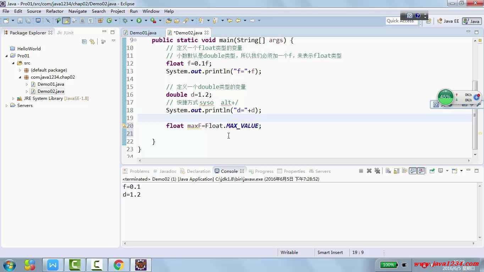Click the Next Annotation toolbar icon
The height and width of the screenshot is (272, 484).
tap(200, 21)
